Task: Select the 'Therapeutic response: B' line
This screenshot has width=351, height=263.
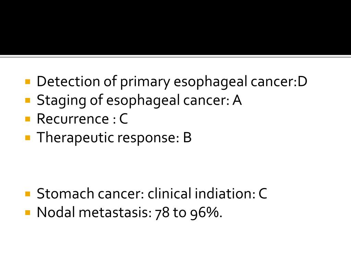Action: tap(114, 138)
